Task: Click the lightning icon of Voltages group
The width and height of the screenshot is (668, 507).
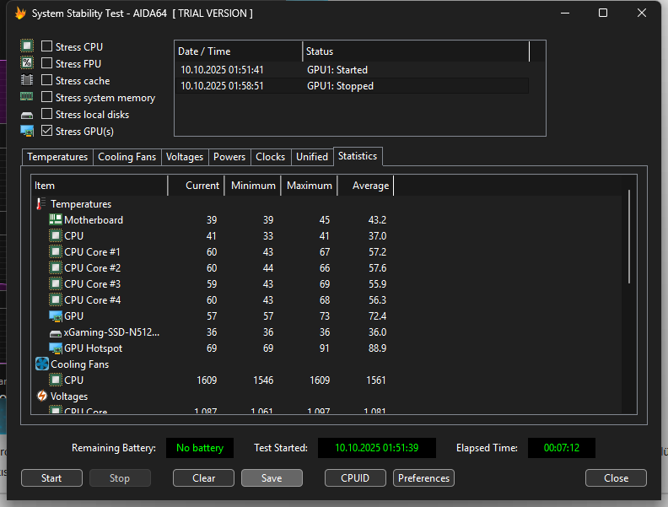Action: click(x=42, y=396)
